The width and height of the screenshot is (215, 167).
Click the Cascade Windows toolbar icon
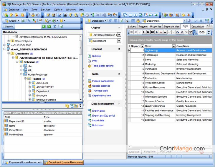pos(125,15)
